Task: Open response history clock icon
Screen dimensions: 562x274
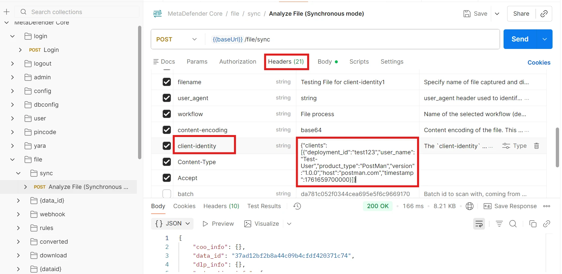Action: (297, 206)
